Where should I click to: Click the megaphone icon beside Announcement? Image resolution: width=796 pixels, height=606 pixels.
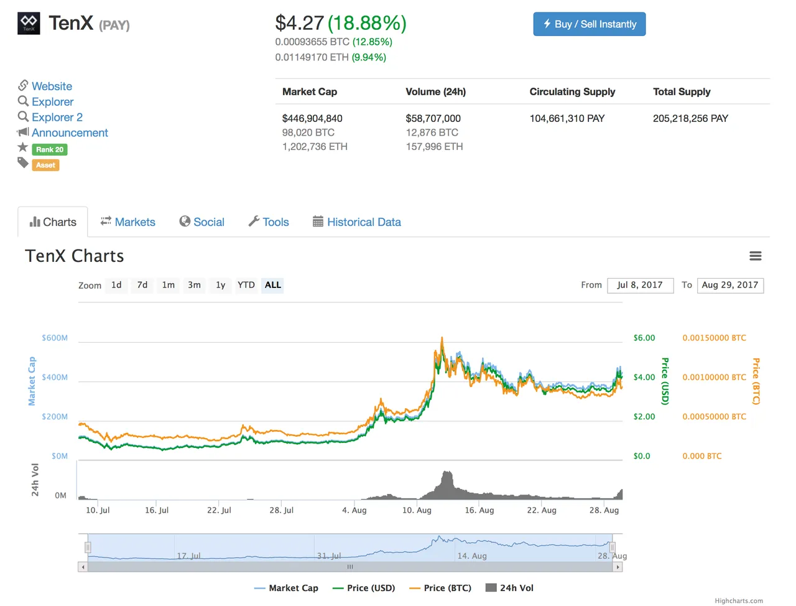(23, 132)
